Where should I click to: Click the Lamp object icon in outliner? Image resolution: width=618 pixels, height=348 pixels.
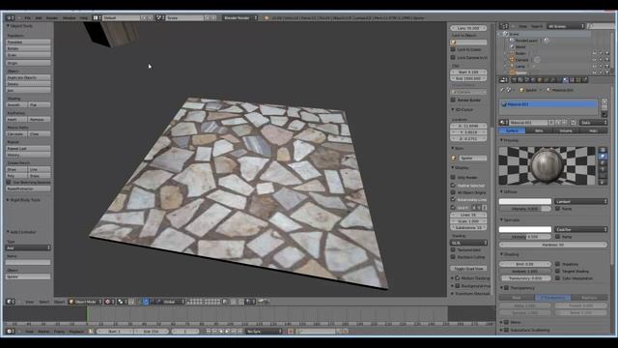point(512,66)
